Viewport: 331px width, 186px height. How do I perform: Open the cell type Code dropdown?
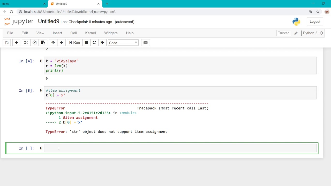123,43
